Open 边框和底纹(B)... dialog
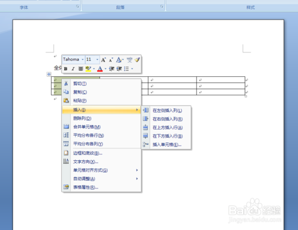The image size is (298, 230). tap(102, 153)
